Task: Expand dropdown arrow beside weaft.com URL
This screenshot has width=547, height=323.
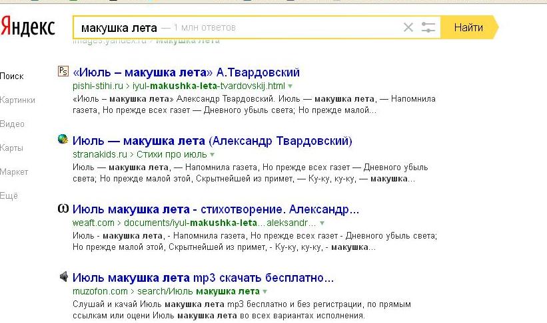Action: coord(322,223)
